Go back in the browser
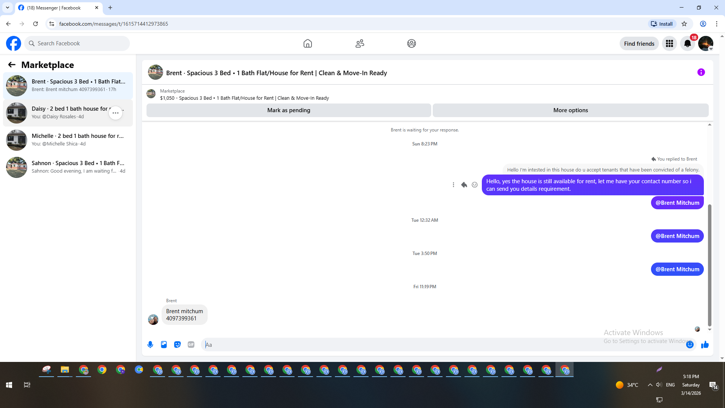The width and height of the screenshot is (725, 408). coord(8,24)
